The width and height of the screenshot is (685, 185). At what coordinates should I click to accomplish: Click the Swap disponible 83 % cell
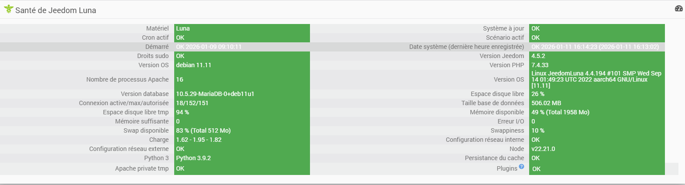coord(241,130)
